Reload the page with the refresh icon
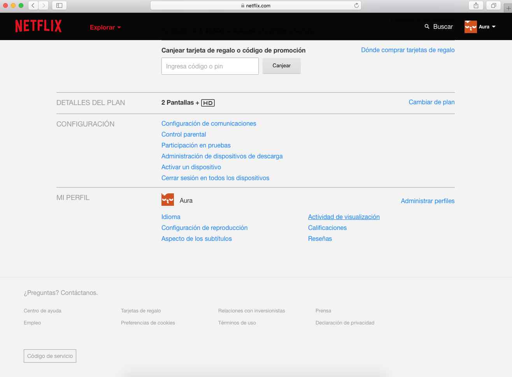 (356, 5)
